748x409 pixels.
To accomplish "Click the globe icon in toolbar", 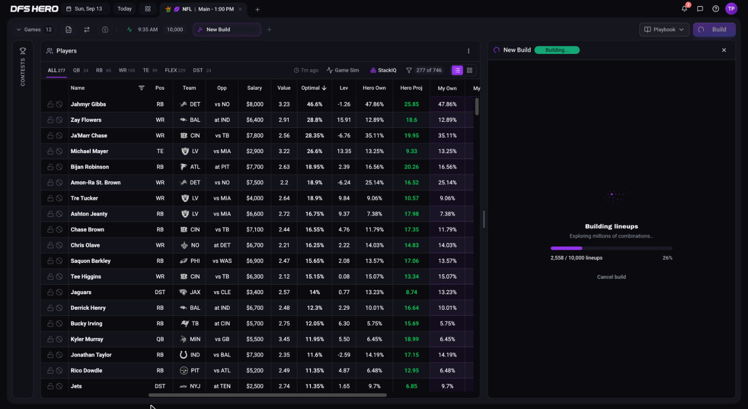I will pos(105,30).
